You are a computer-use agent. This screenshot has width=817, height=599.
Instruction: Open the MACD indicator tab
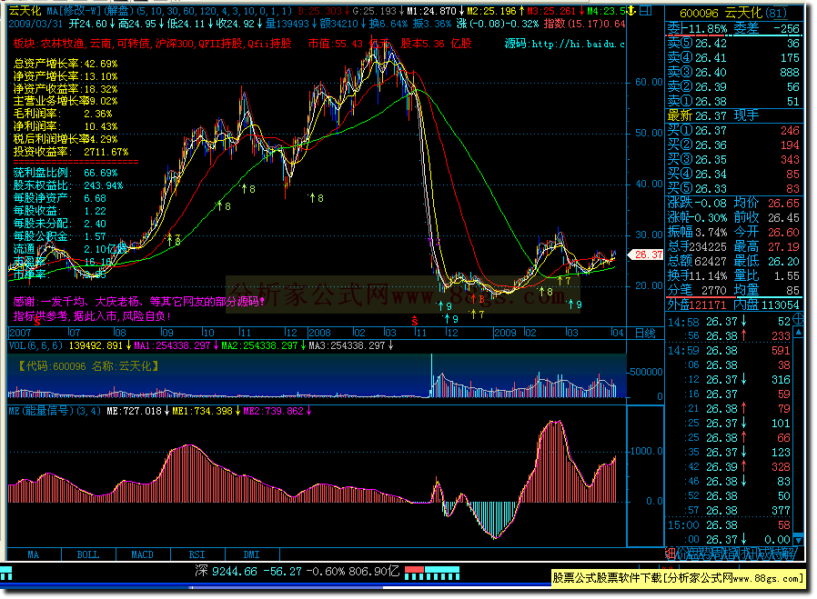[x=142, y=554]
